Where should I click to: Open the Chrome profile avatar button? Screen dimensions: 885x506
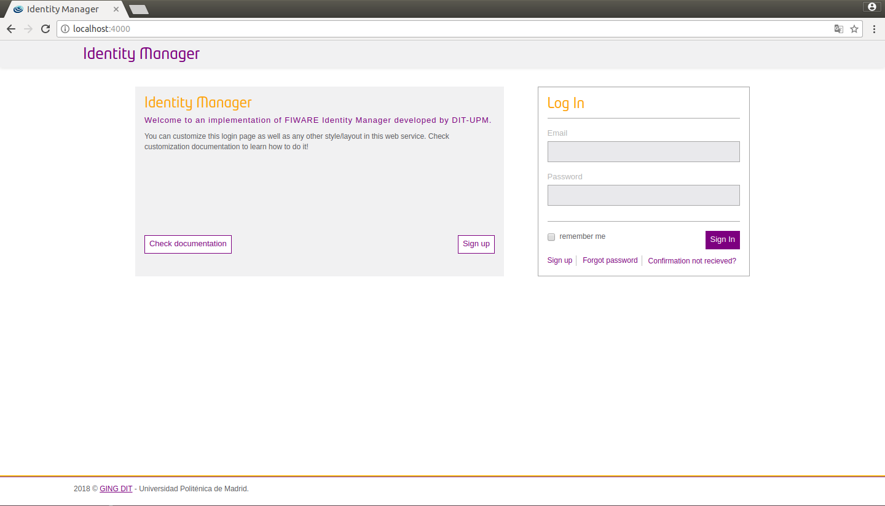coord(872,7)
